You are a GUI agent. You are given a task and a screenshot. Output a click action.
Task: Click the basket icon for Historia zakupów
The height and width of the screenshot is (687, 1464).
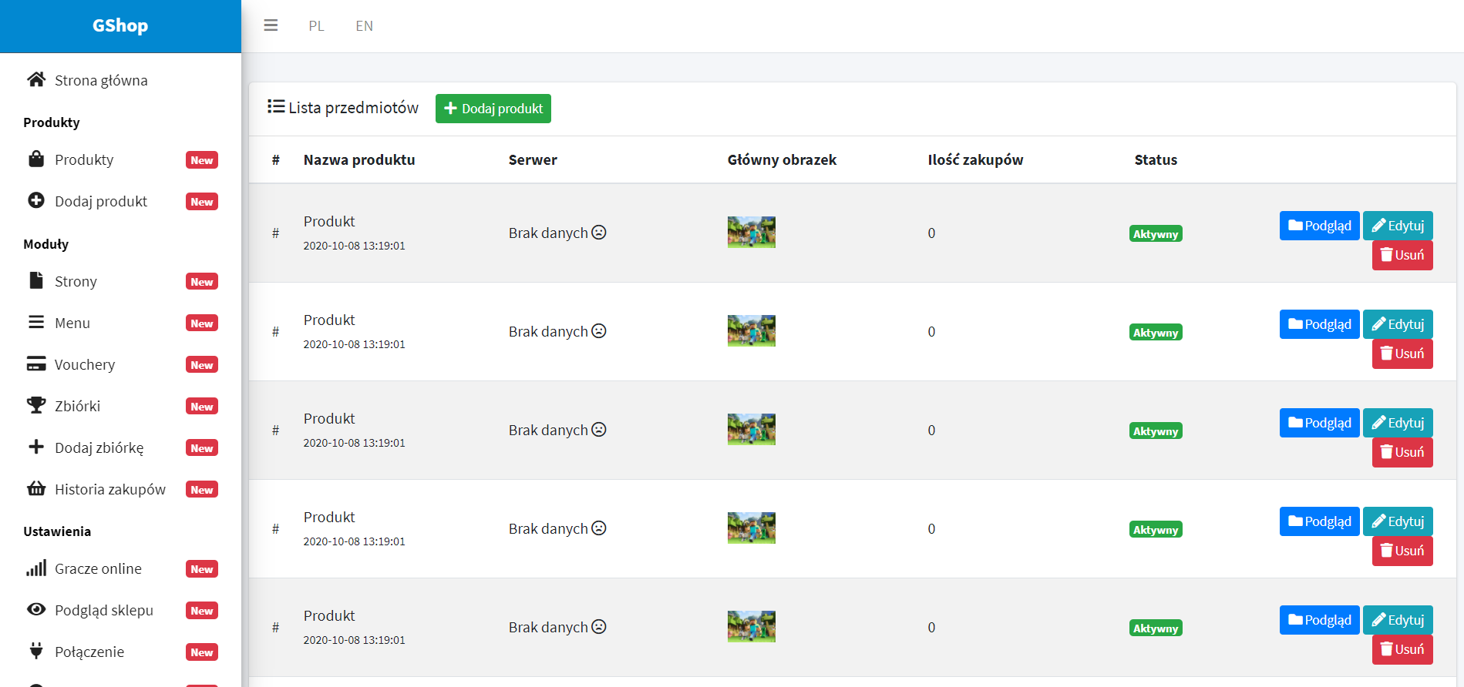[x=36, y=488]
